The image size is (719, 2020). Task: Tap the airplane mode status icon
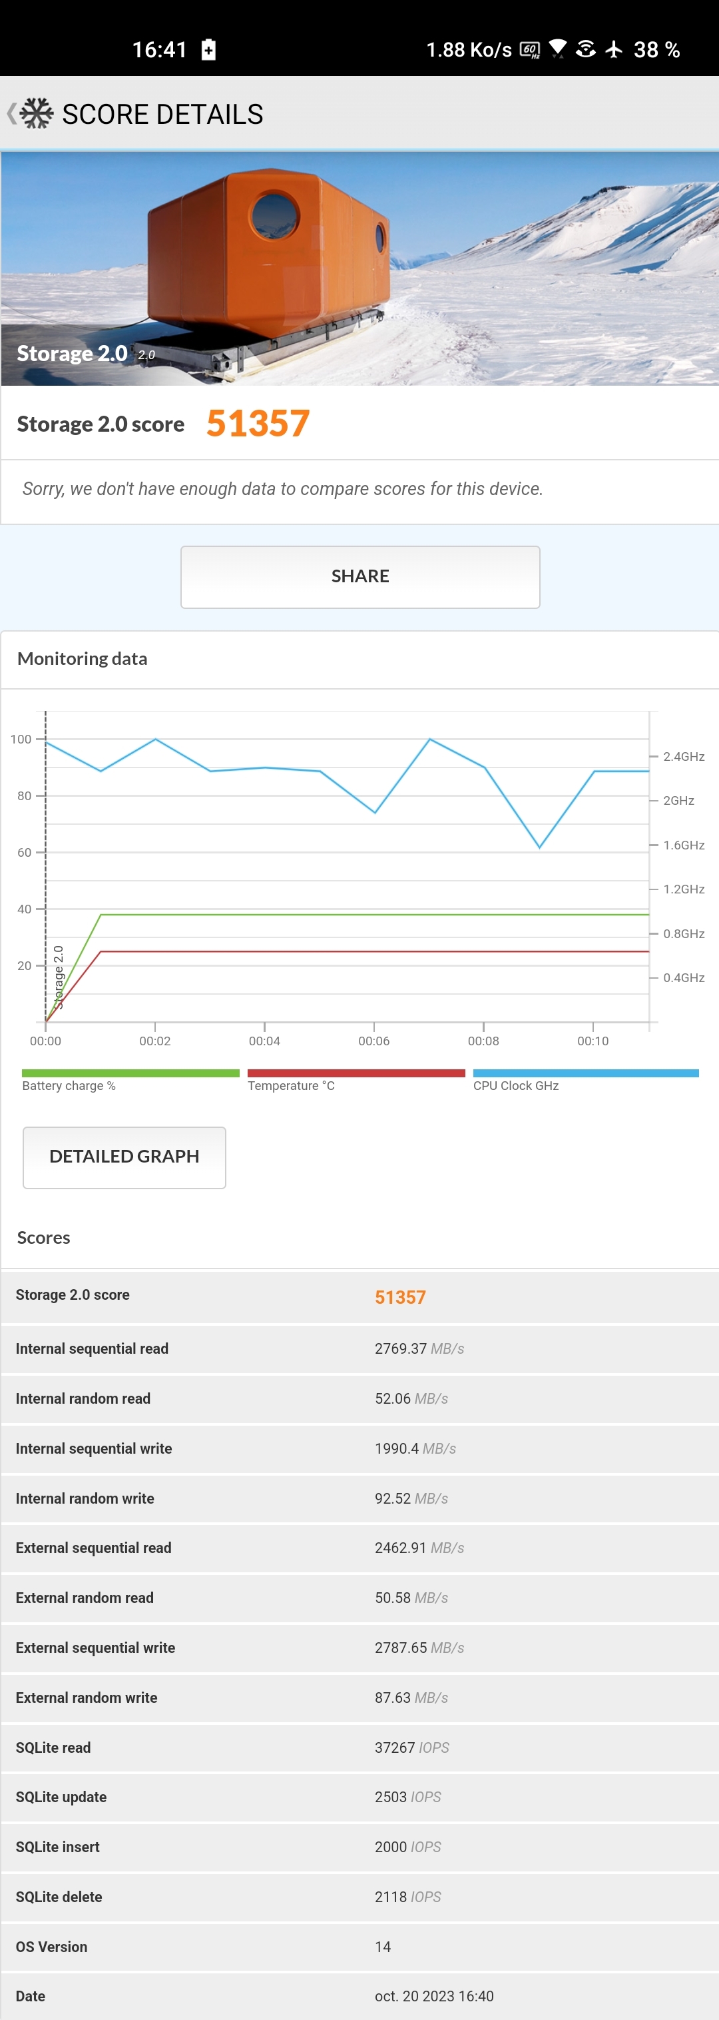tap(614, 49)
